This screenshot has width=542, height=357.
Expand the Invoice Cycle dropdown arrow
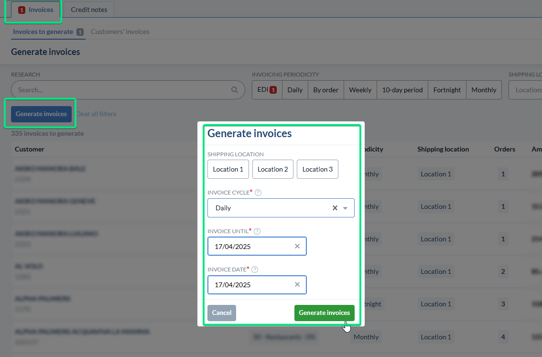tap(346, 208)
